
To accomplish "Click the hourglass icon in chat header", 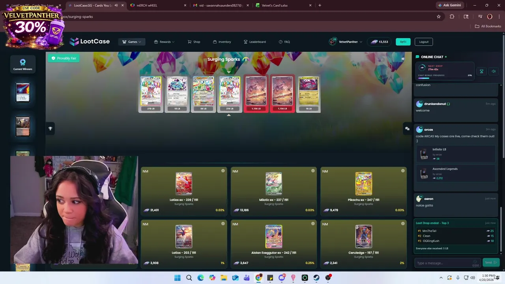I will (x=481, y=71).
